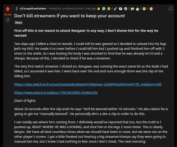The image size is (177, 147).
Task: Click the rocket award icon
Action: (115, 9)
